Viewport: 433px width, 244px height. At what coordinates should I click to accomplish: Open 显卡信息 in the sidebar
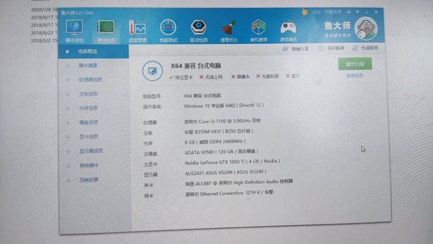tap(89, 137)
